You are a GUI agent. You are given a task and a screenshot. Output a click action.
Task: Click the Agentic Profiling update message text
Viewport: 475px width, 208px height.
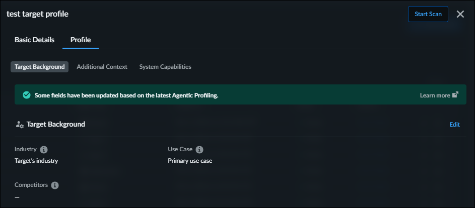[126, 95]
